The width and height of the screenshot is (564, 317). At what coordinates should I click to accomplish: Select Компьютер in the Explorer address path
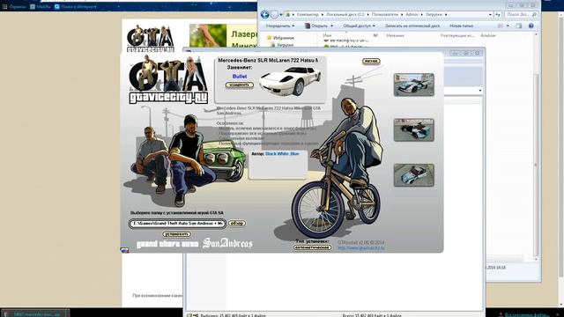click(308, 14)
